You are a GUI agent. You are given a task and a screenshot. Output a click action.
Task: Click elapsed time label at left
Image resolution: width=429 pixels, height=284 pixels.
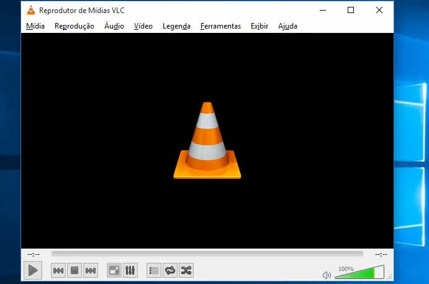click(x=34, y=255)
